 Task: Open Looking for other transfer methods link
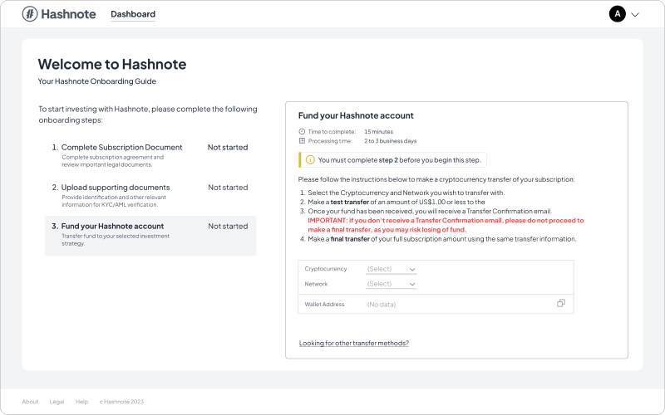tap(354, 343)
